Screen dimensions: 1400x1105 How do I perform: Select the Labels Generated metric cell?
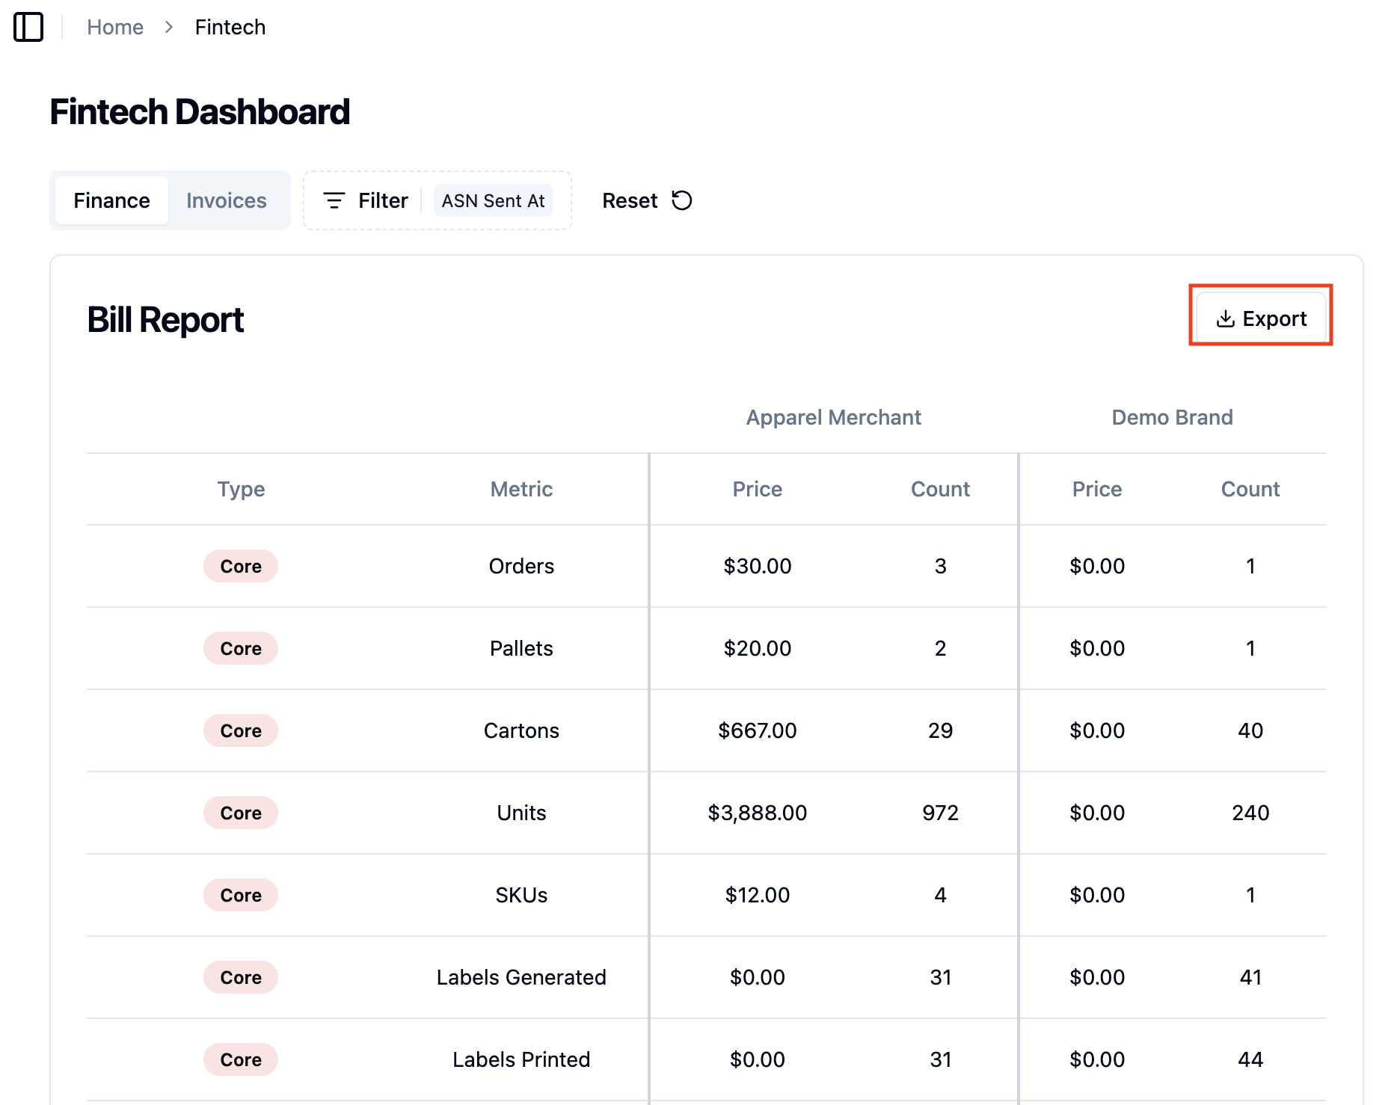tap(521, 977)
